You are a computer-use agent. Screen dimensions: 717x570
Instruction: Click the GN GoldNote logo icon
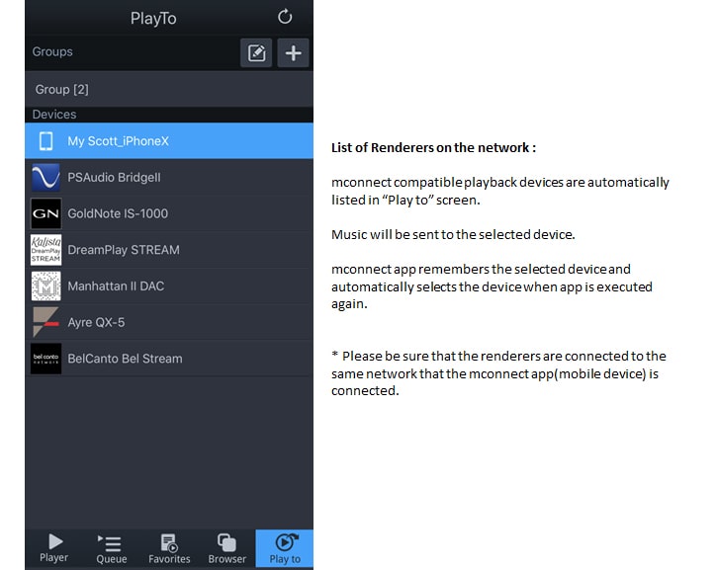click(45, 213)
